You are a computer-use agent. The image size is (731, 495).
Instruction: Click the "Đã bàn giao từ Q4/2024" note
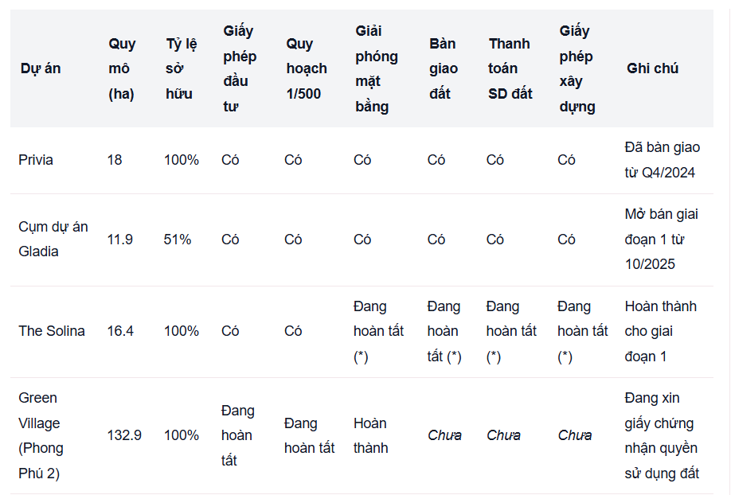[662, 160]
